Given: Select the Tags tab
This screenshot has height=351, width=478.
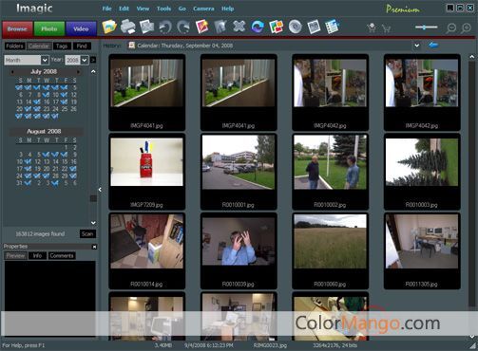Looking at the screenshot, I should [62, 46].
